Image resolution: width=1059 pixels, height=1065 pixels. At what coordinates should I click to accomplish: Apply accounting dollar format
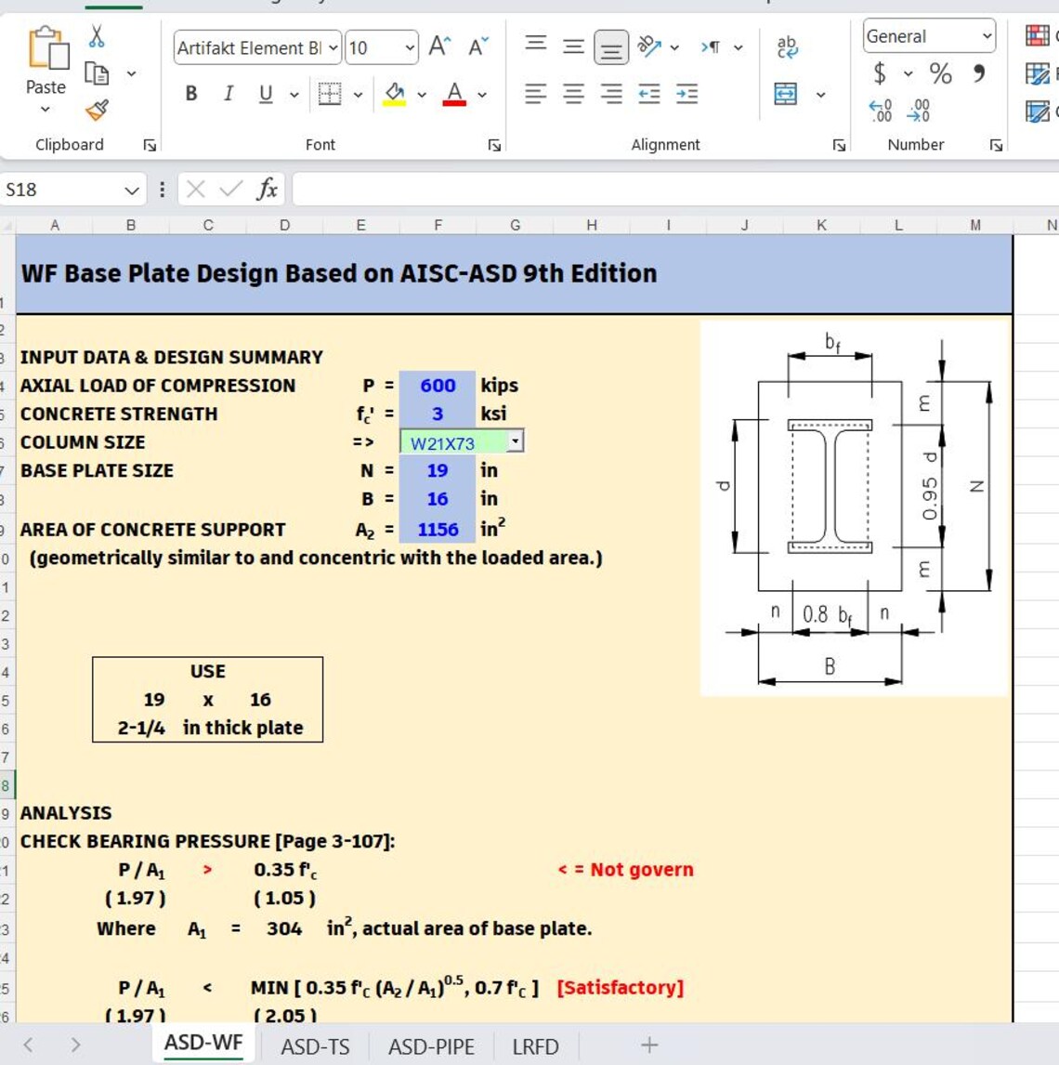[x=880, y=72]
